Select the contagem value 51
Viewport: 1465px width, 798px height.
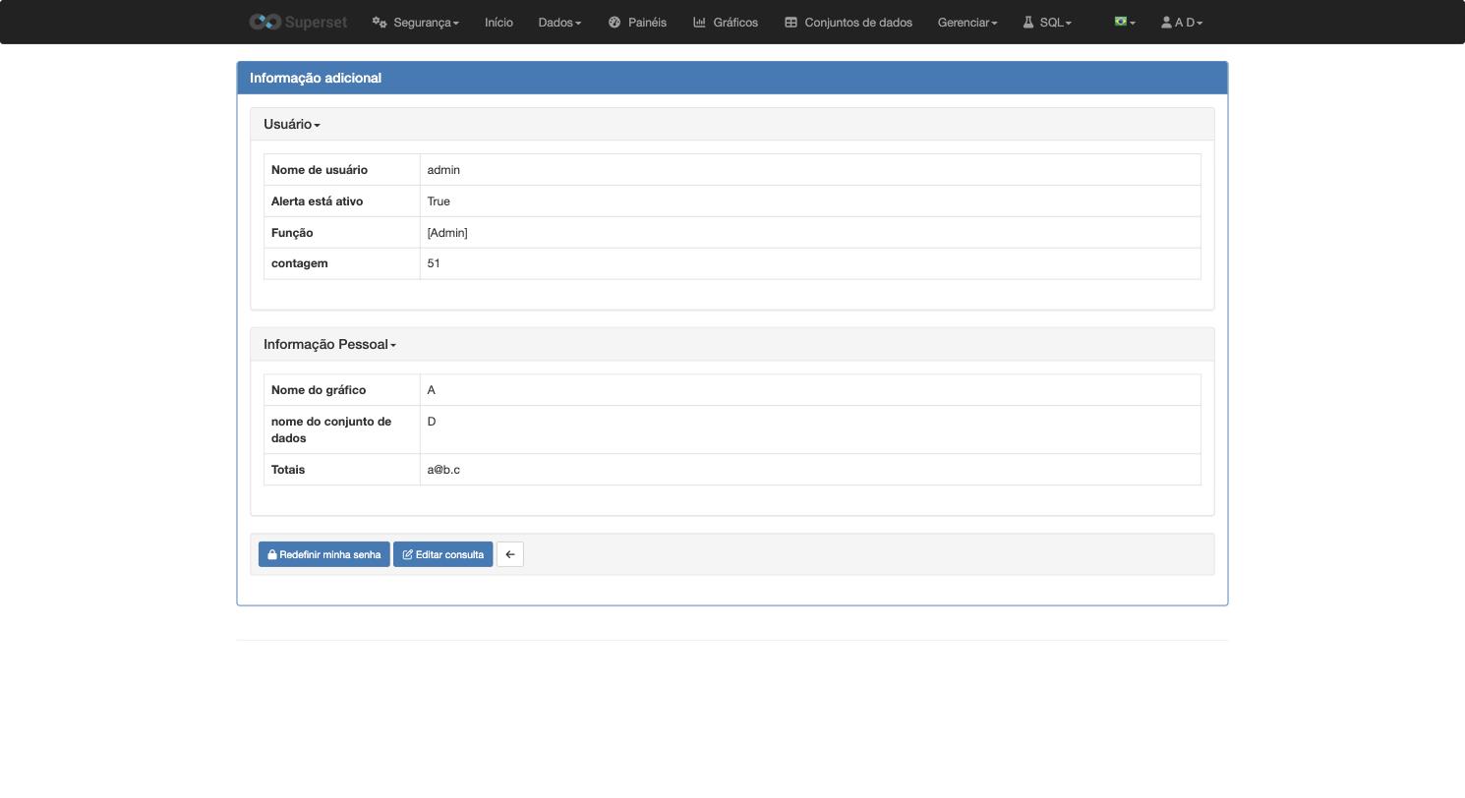coord(434,263)
